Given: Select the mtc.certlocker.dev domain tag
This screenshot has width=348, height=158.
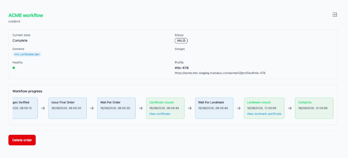Looking at the screenshot, I should click(27, 54).
